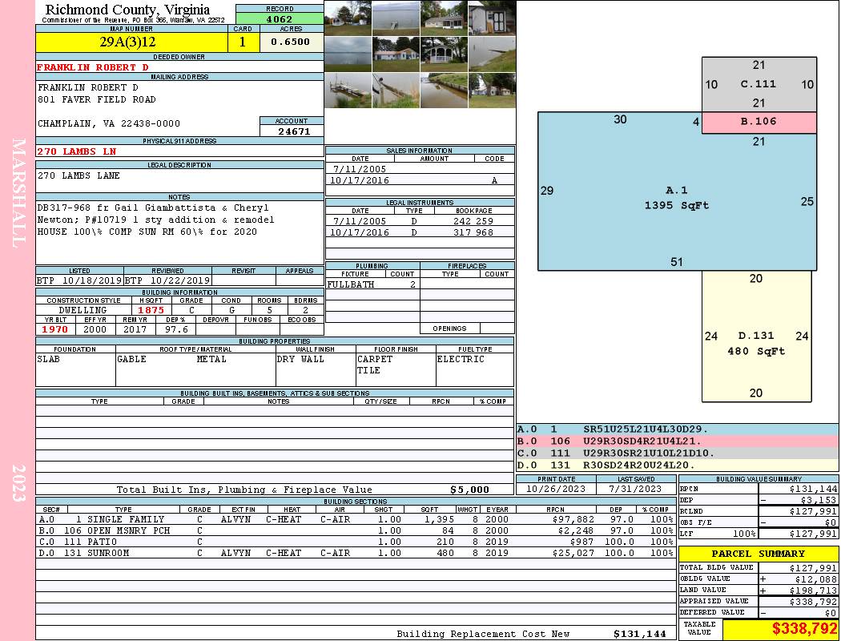Click the 10/17/2016 sales information entry
This screenshot has height=641, width=841.
tap(420, 181)
